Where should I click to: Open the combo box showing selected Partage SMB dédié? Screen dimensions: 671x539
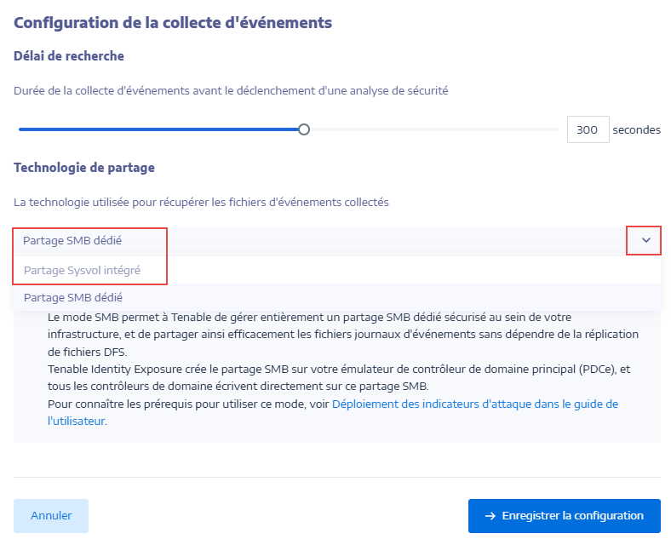click(324, 241)
